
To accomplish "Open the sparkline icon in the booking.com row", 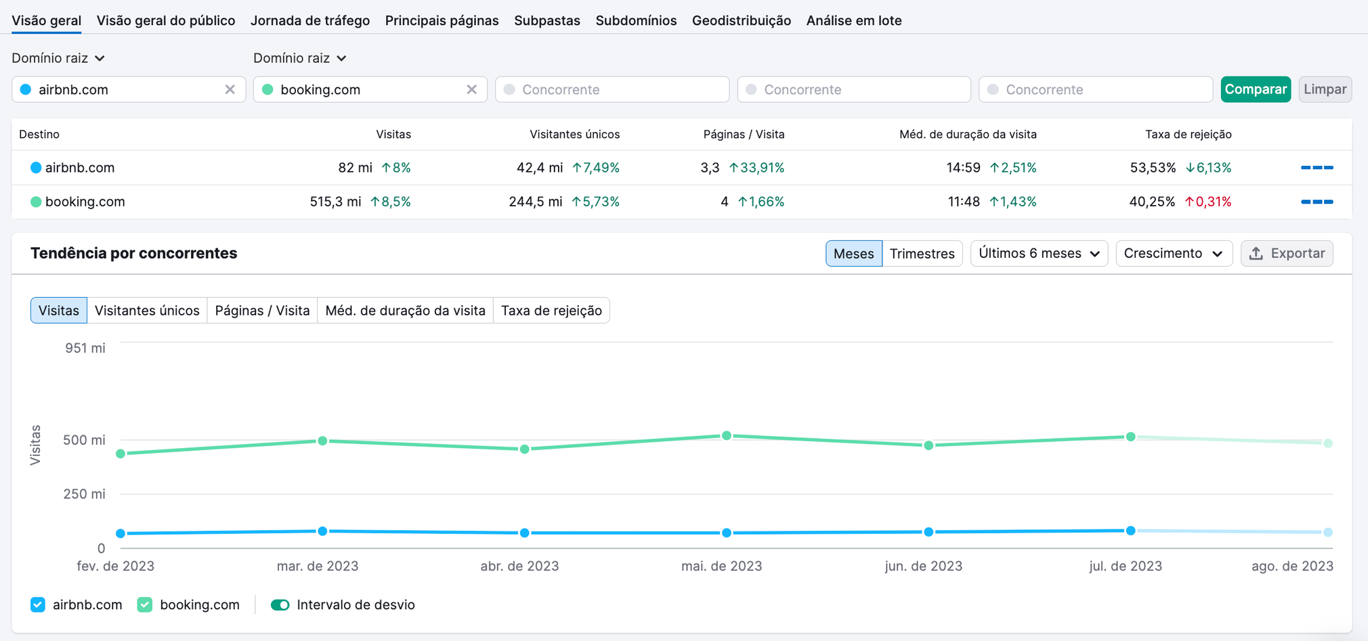I will click(1317, 201).
